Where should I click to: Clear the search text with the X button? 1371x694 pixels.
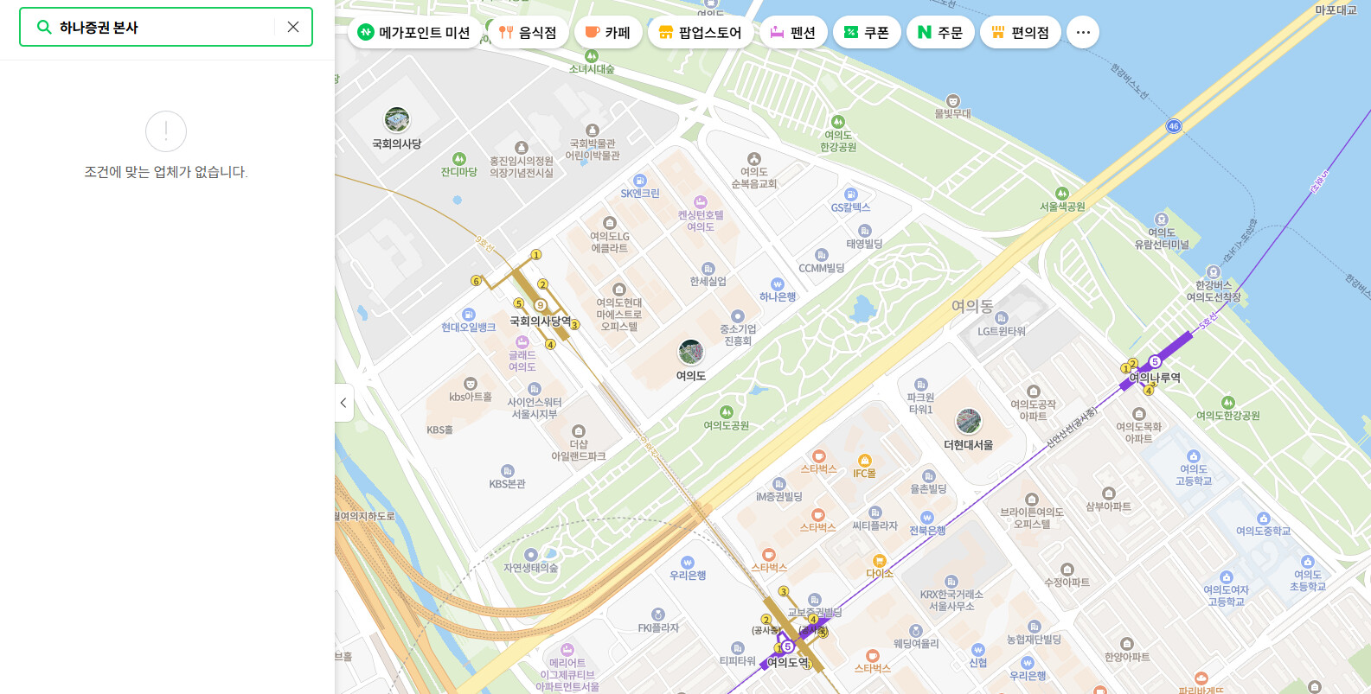coord(293,27)
